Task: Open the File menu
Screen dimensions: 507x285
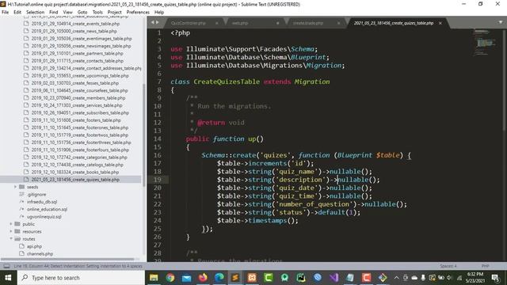Action: (x=6, y=13)
